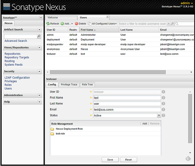Image resolution: width=195 pixels, height=166 pixels.
Task: Click the username search magnifier icon
Action: [x=172, y=24]
